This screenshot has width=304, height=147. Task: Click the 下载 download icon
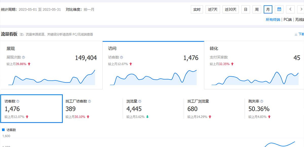[296, 34]
